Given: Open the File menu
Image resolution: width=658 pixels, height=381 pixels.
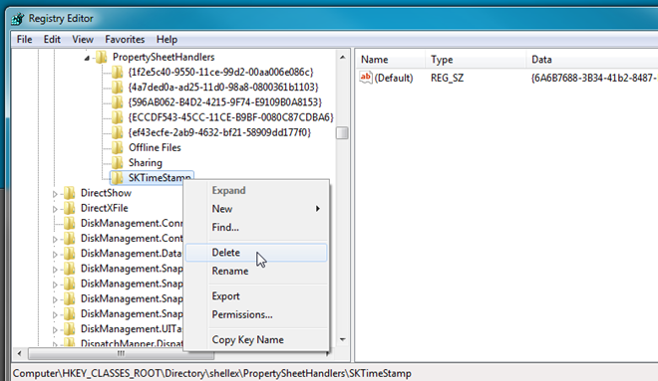Looking at the screenshot, I should click(24, 40).
